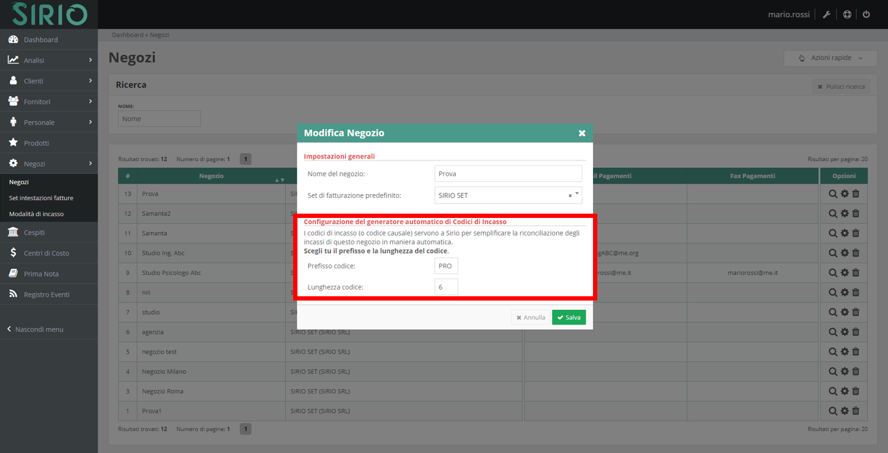Expand the Fornitori menu chevron
888x453 pixels.
pyautogui.click(x=91, y=101)
